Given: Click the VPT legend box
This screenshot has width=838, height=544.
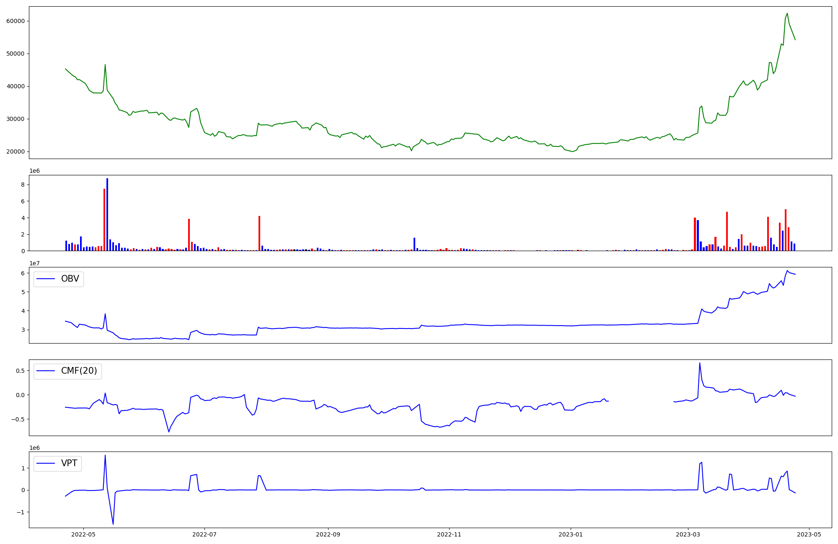Looking at the screenshot, I should (x=57, y=464).
